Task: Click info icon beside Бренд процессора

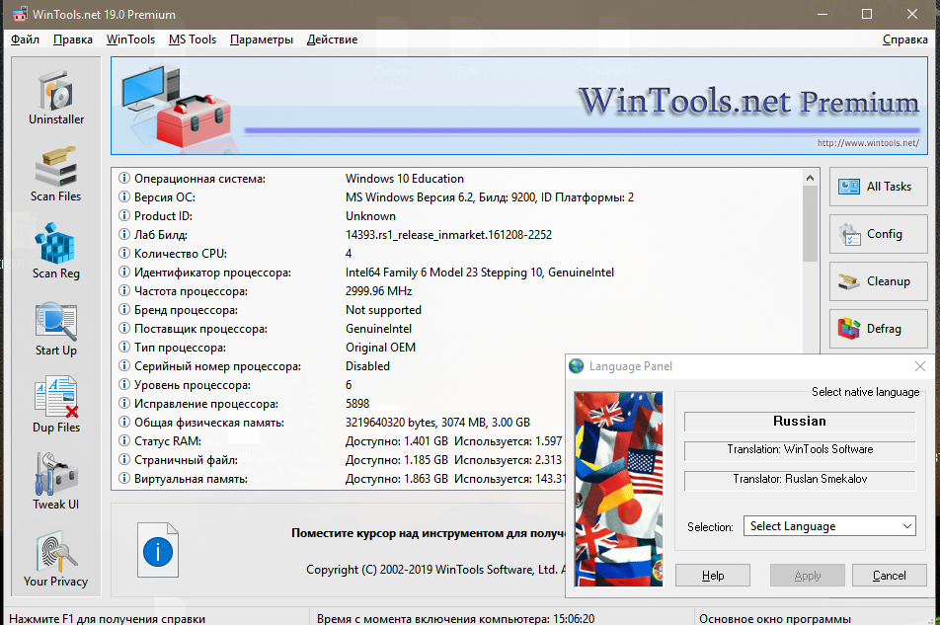Action: 124,309
